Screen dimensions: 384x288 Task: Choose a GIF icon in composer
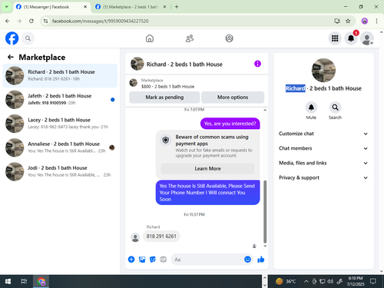[x=164, y=260]
